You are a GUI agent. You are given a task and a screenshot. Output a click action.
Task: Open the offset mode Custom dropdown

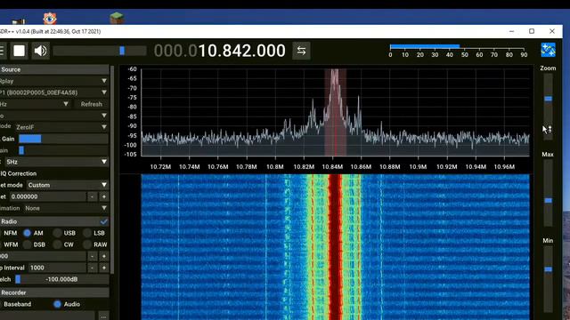[68, 185]
